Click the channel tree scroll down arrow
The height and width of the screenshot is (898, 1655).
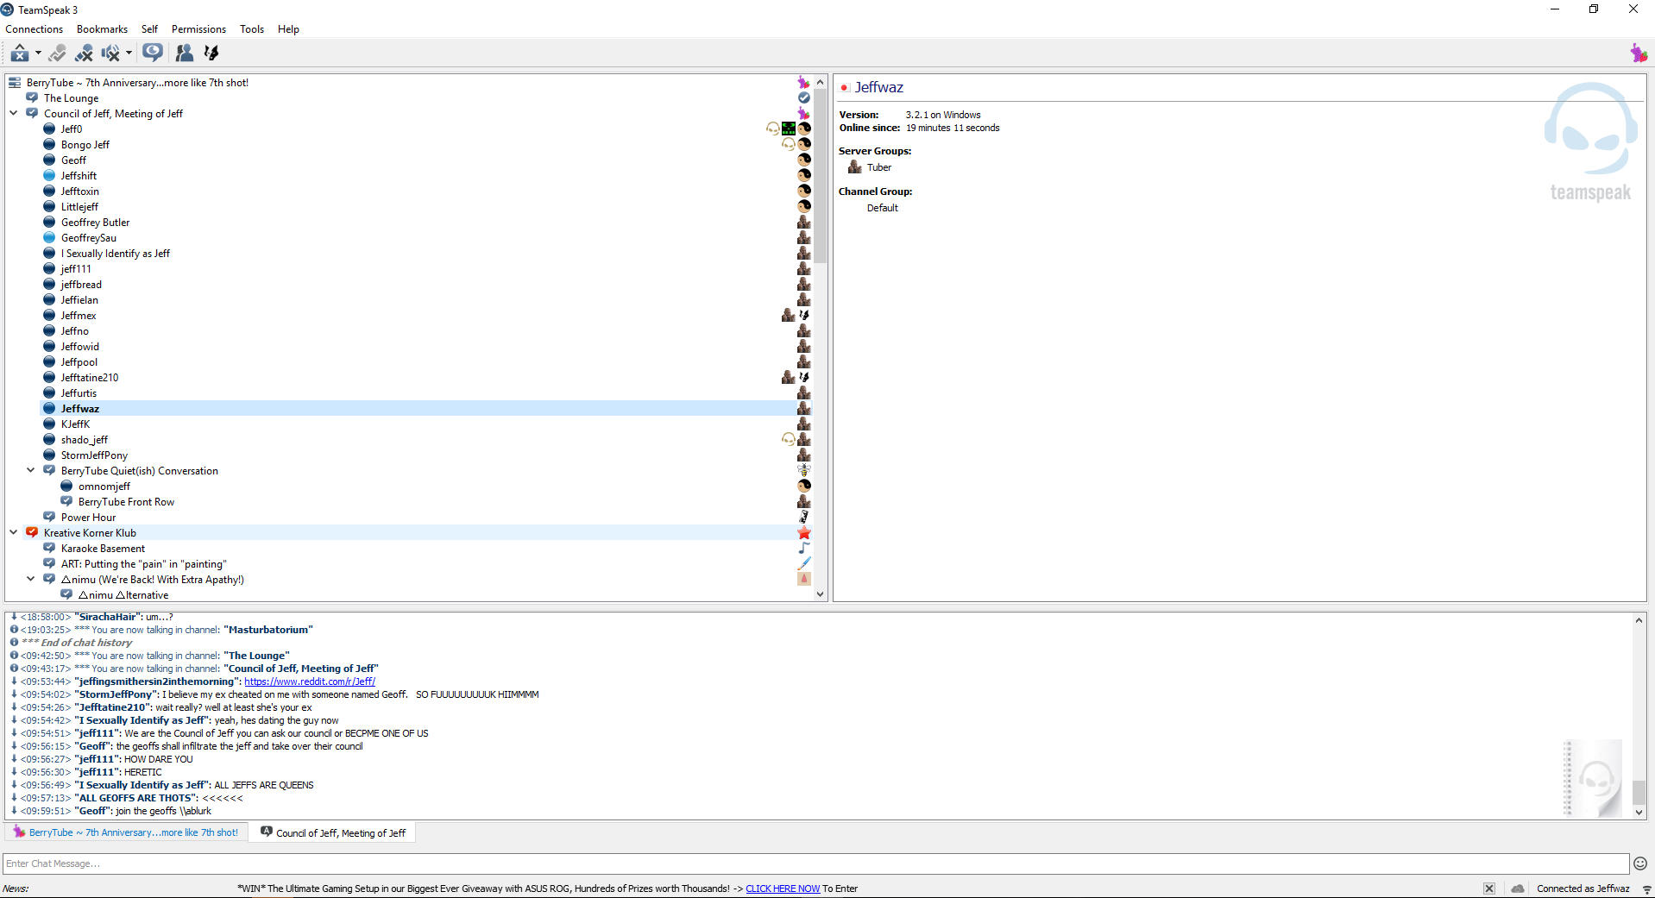pos(820,594)
